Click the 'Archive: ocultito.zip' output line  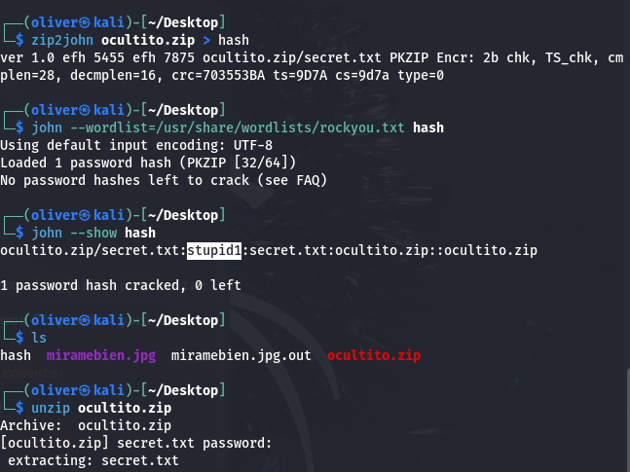tap(86, 425)
